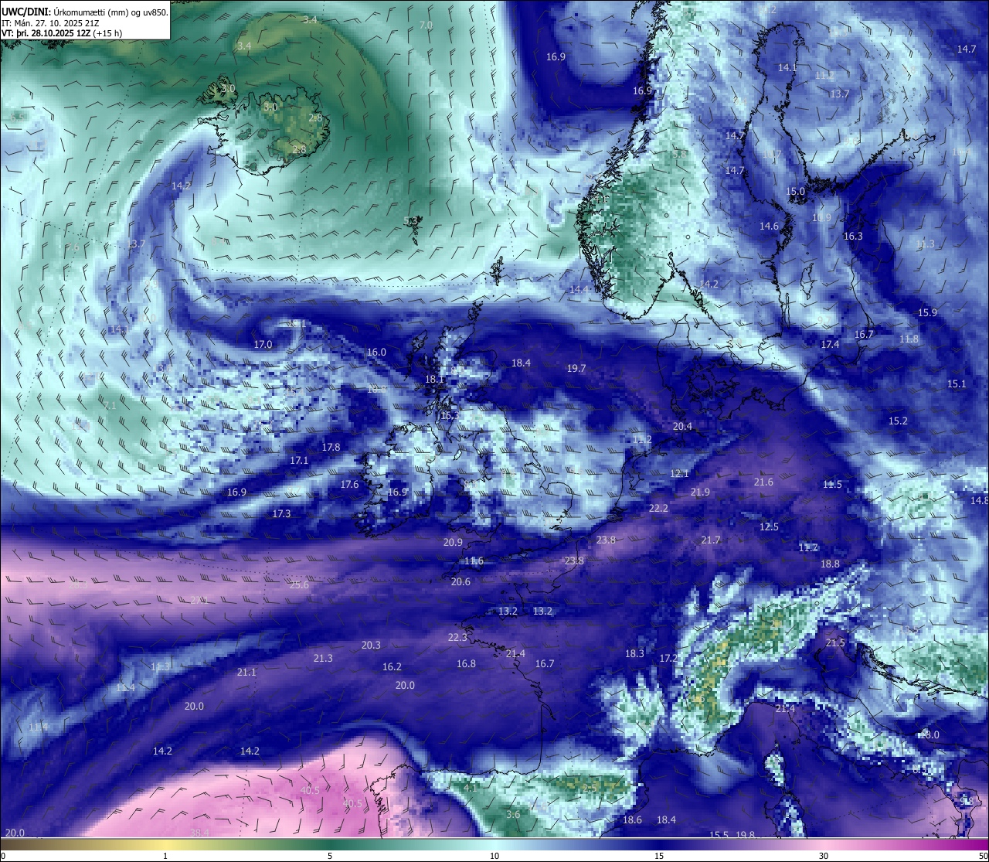Click the map value 17.2
Screen dimensions: 989x862
point(668,658)
